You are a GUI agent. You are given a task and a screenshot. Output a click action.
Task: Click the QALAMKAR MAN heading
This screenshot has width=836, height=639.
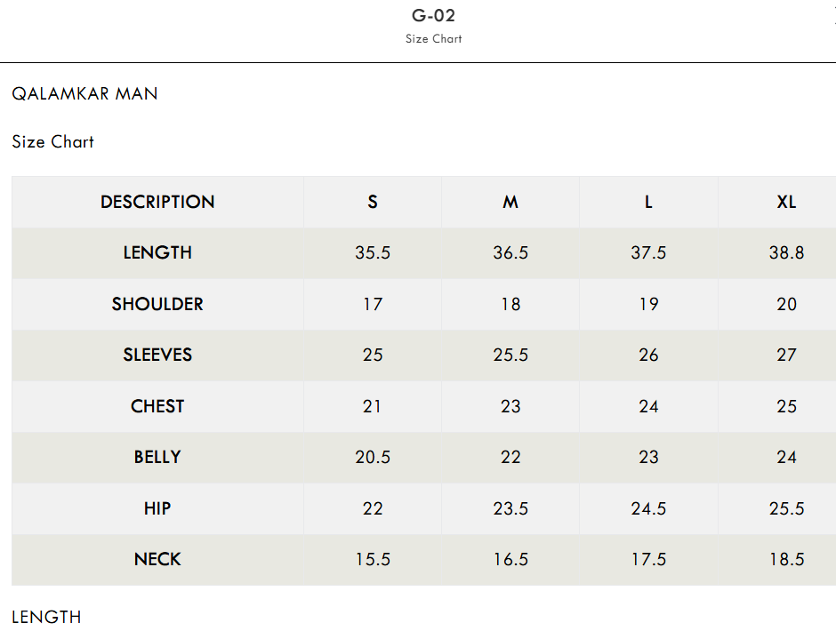84,94
